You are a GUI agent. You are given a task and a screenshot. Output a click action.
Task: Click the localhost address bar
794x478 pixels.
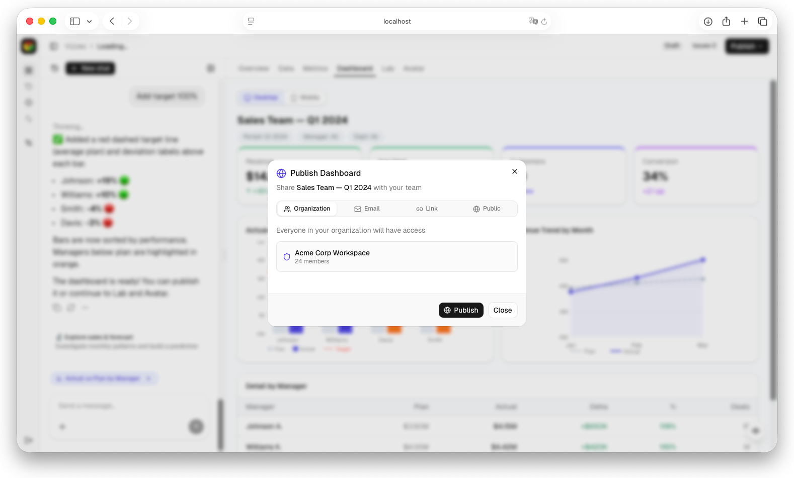[396, 21]
